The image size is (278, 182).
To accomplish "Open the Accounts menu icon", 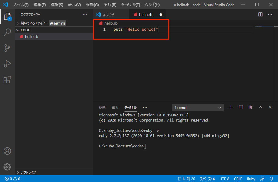I will (7, 151).
